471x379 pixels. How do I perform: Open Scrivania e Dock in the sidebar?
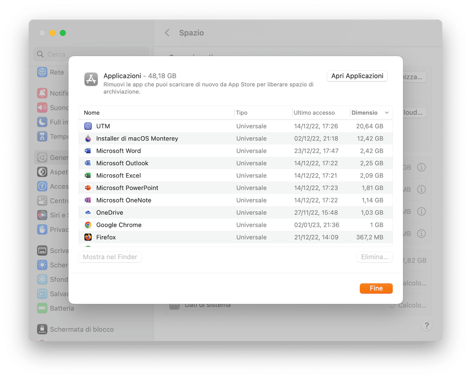tap(53, 251)
